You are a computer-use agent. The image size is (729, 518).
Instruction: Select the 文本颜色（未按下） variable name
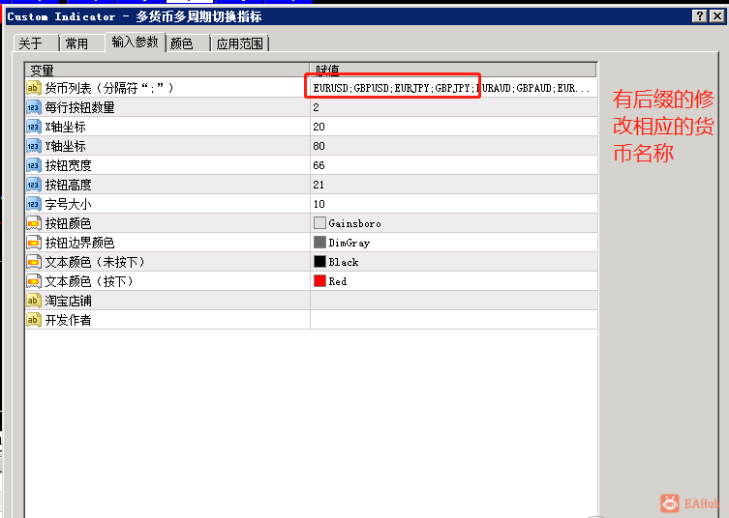point(95,262)
